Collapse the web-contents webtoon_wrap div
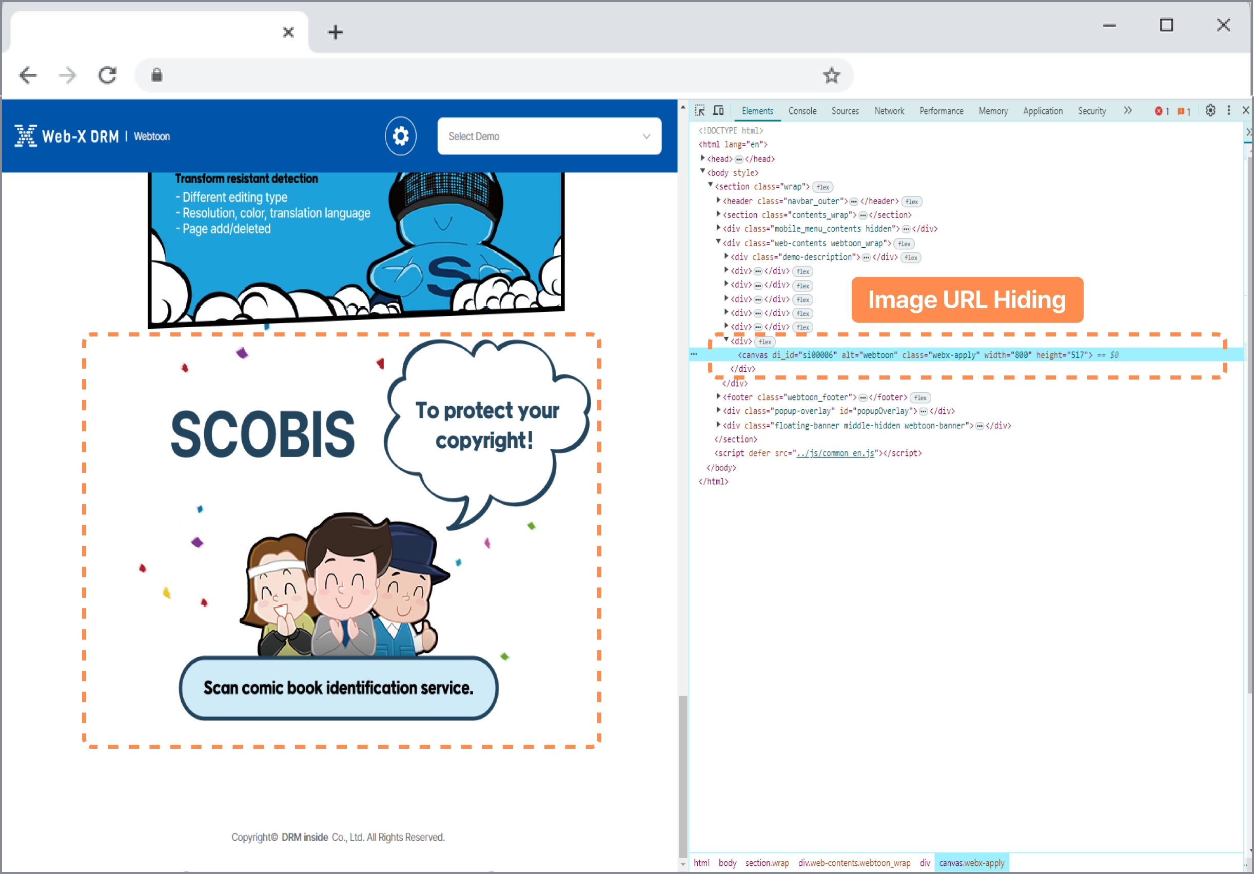Image resolution: width=1254 pixels, height=874 pixels. coord(718,242)
